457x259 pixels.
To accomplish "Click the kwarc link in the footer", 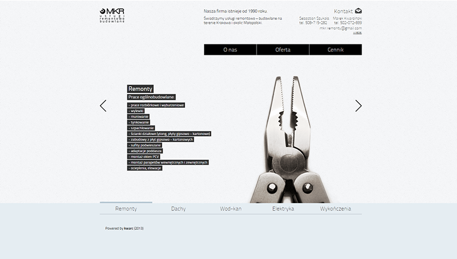I will 129,228.
